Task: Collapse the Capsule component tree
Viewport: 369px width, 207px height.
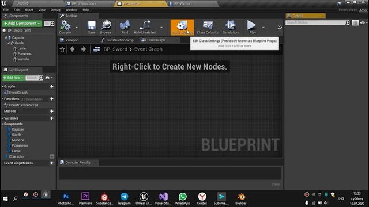Action: click(6, 37)
